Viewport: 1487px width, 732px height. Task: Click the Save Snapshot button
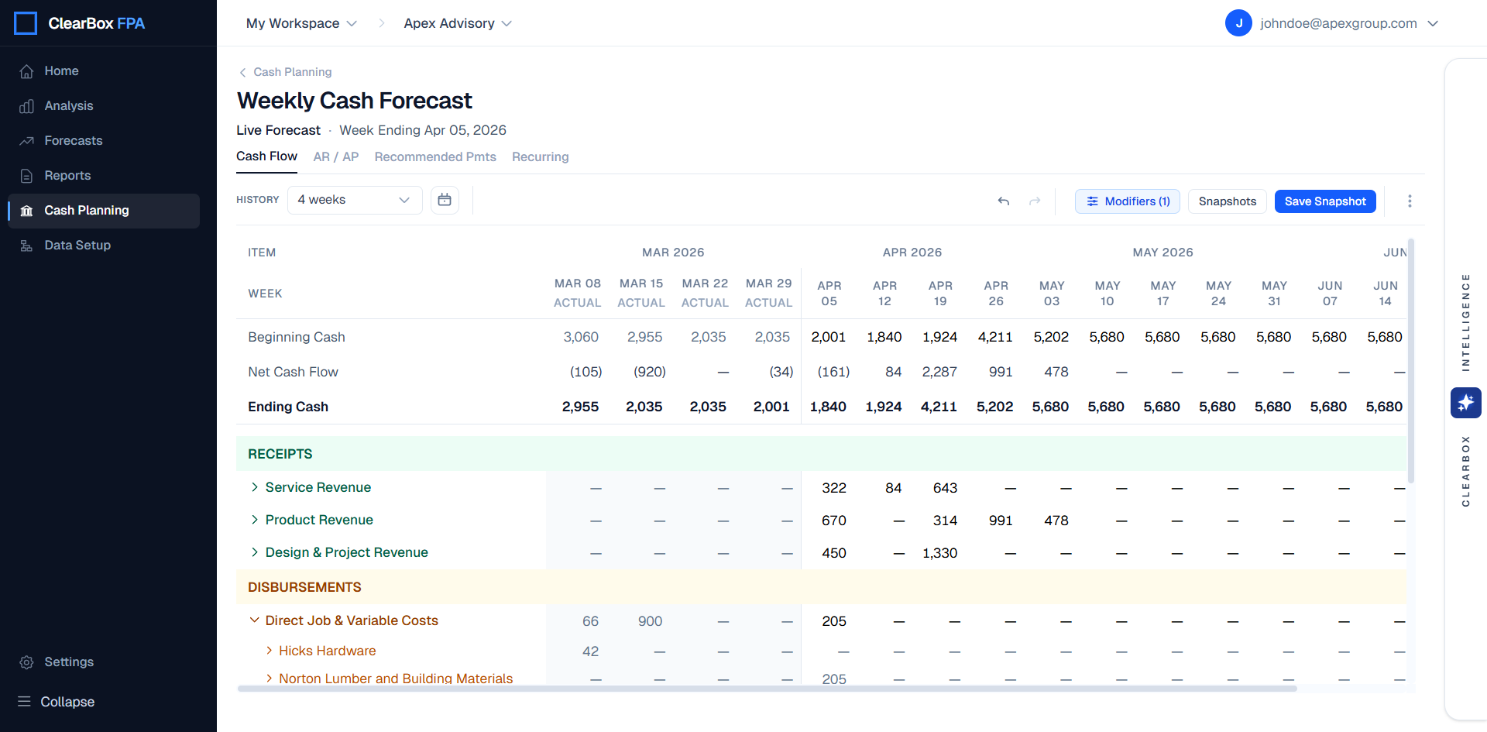(x=1324, y=201)
